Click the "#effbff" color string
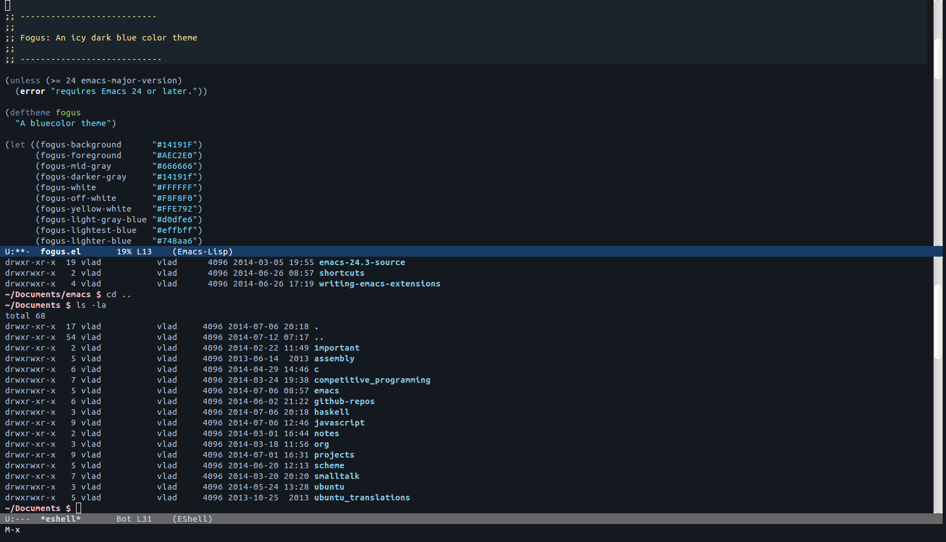The height and width of the screenshot is (542, 946). click(x=175, y=230)
